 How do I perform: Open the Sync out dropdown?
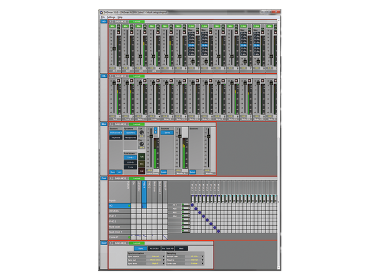[156, 260]
